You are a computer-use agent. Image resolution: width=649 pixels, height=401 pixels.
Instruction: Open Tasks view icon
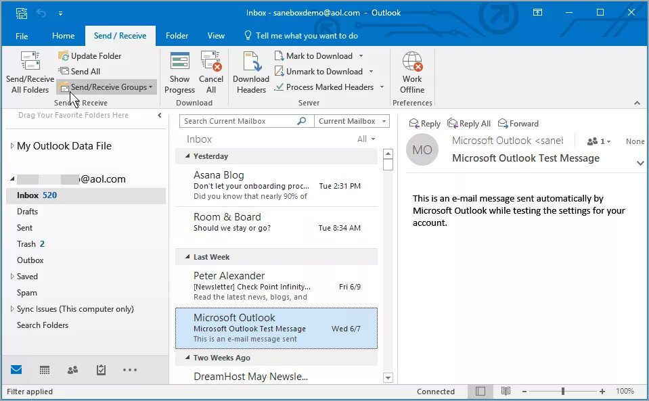[101, 370]
